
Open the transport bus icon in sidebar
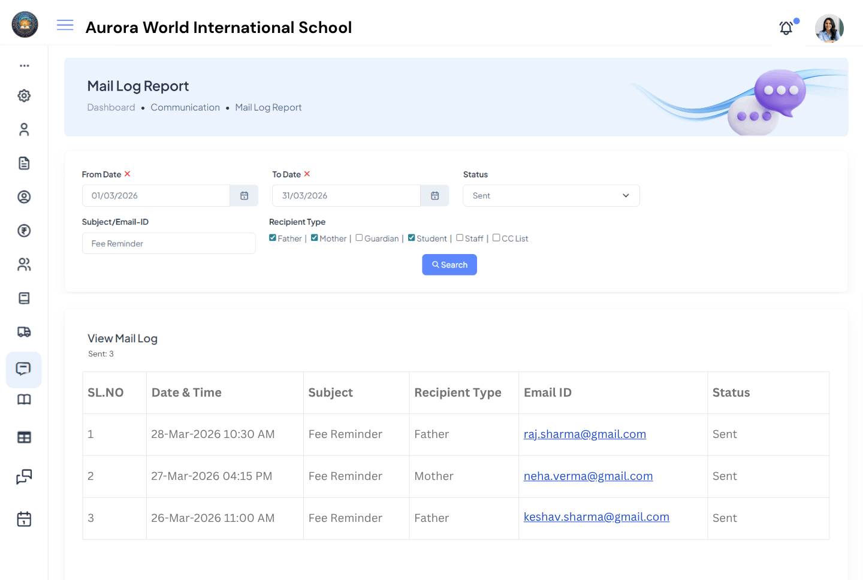24,332
